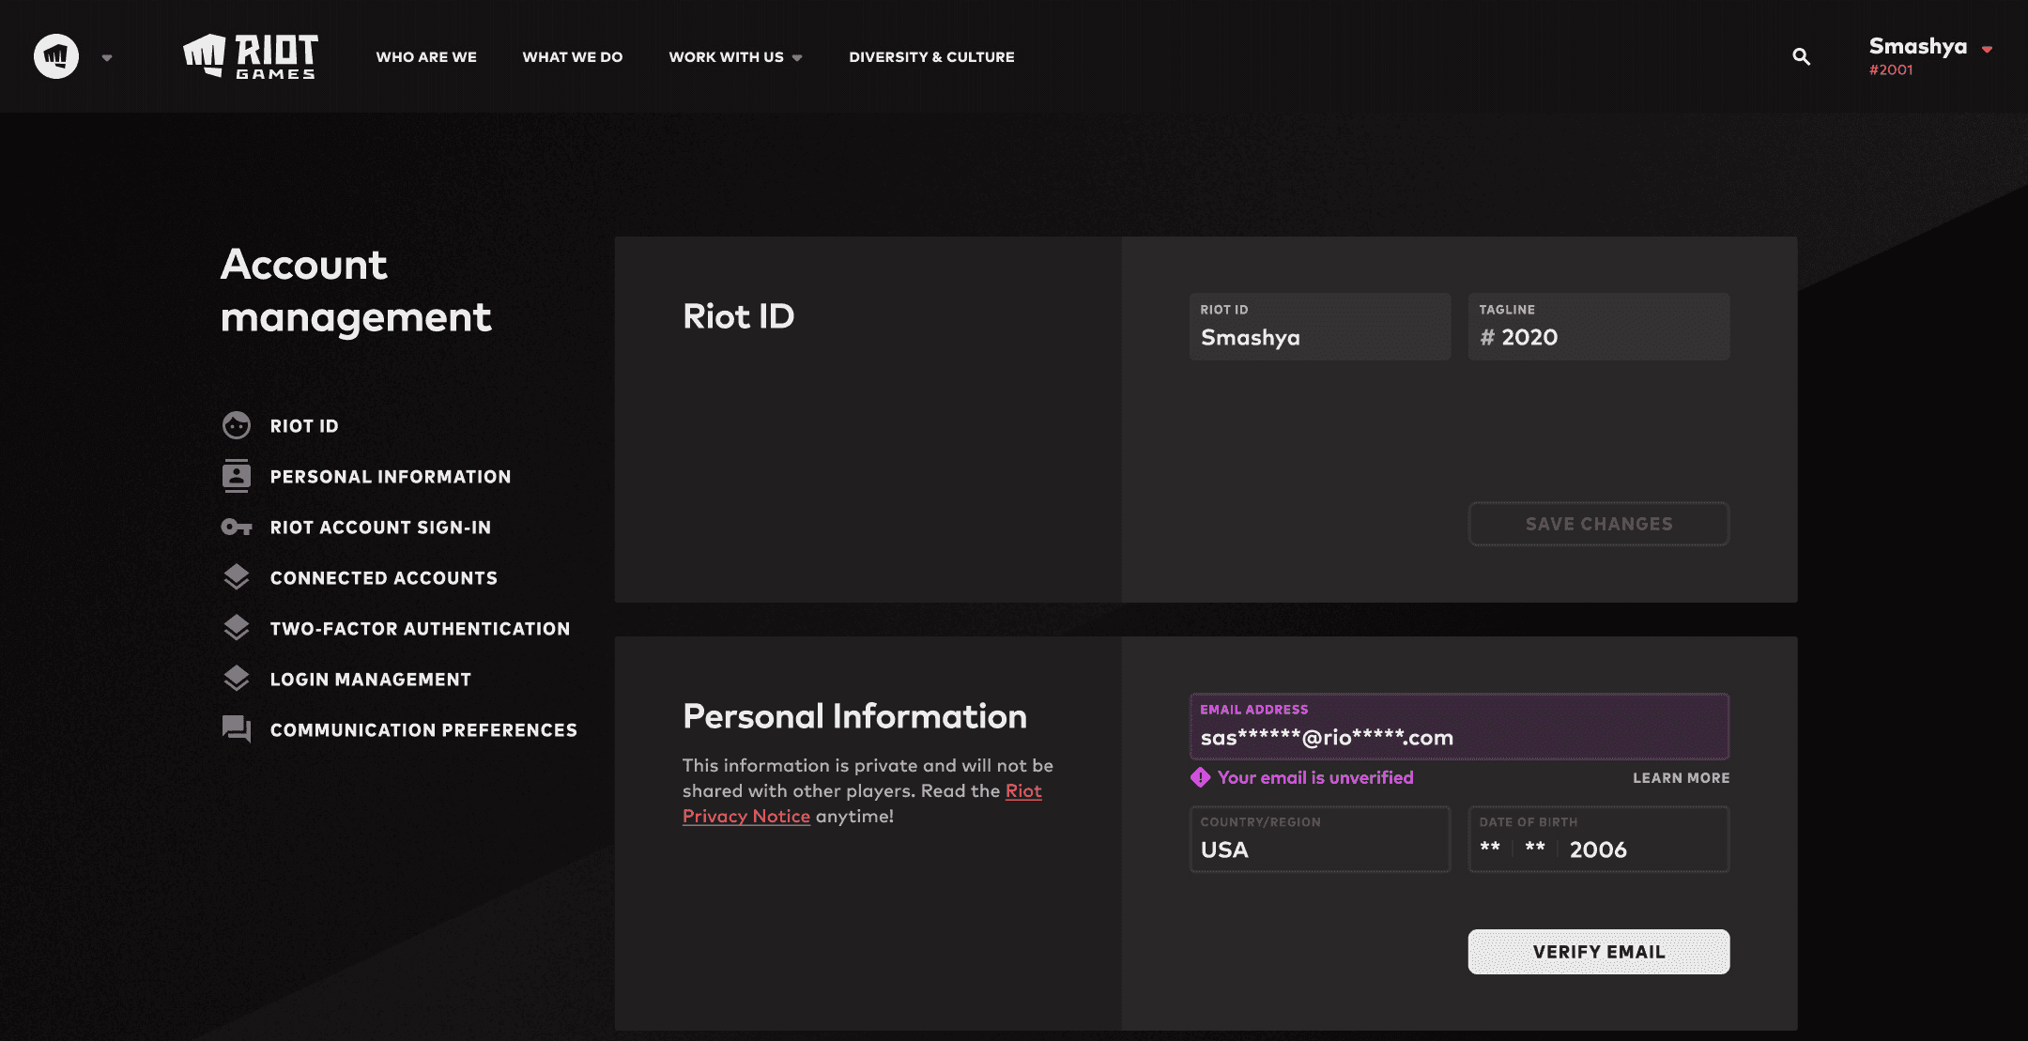Open Two-Factor Authentication section

click(x=420, y=629)
